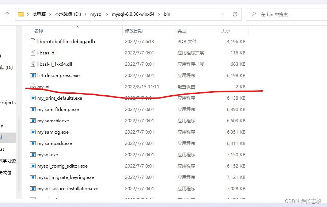Select file name mysql.exe

coord(48,155)
